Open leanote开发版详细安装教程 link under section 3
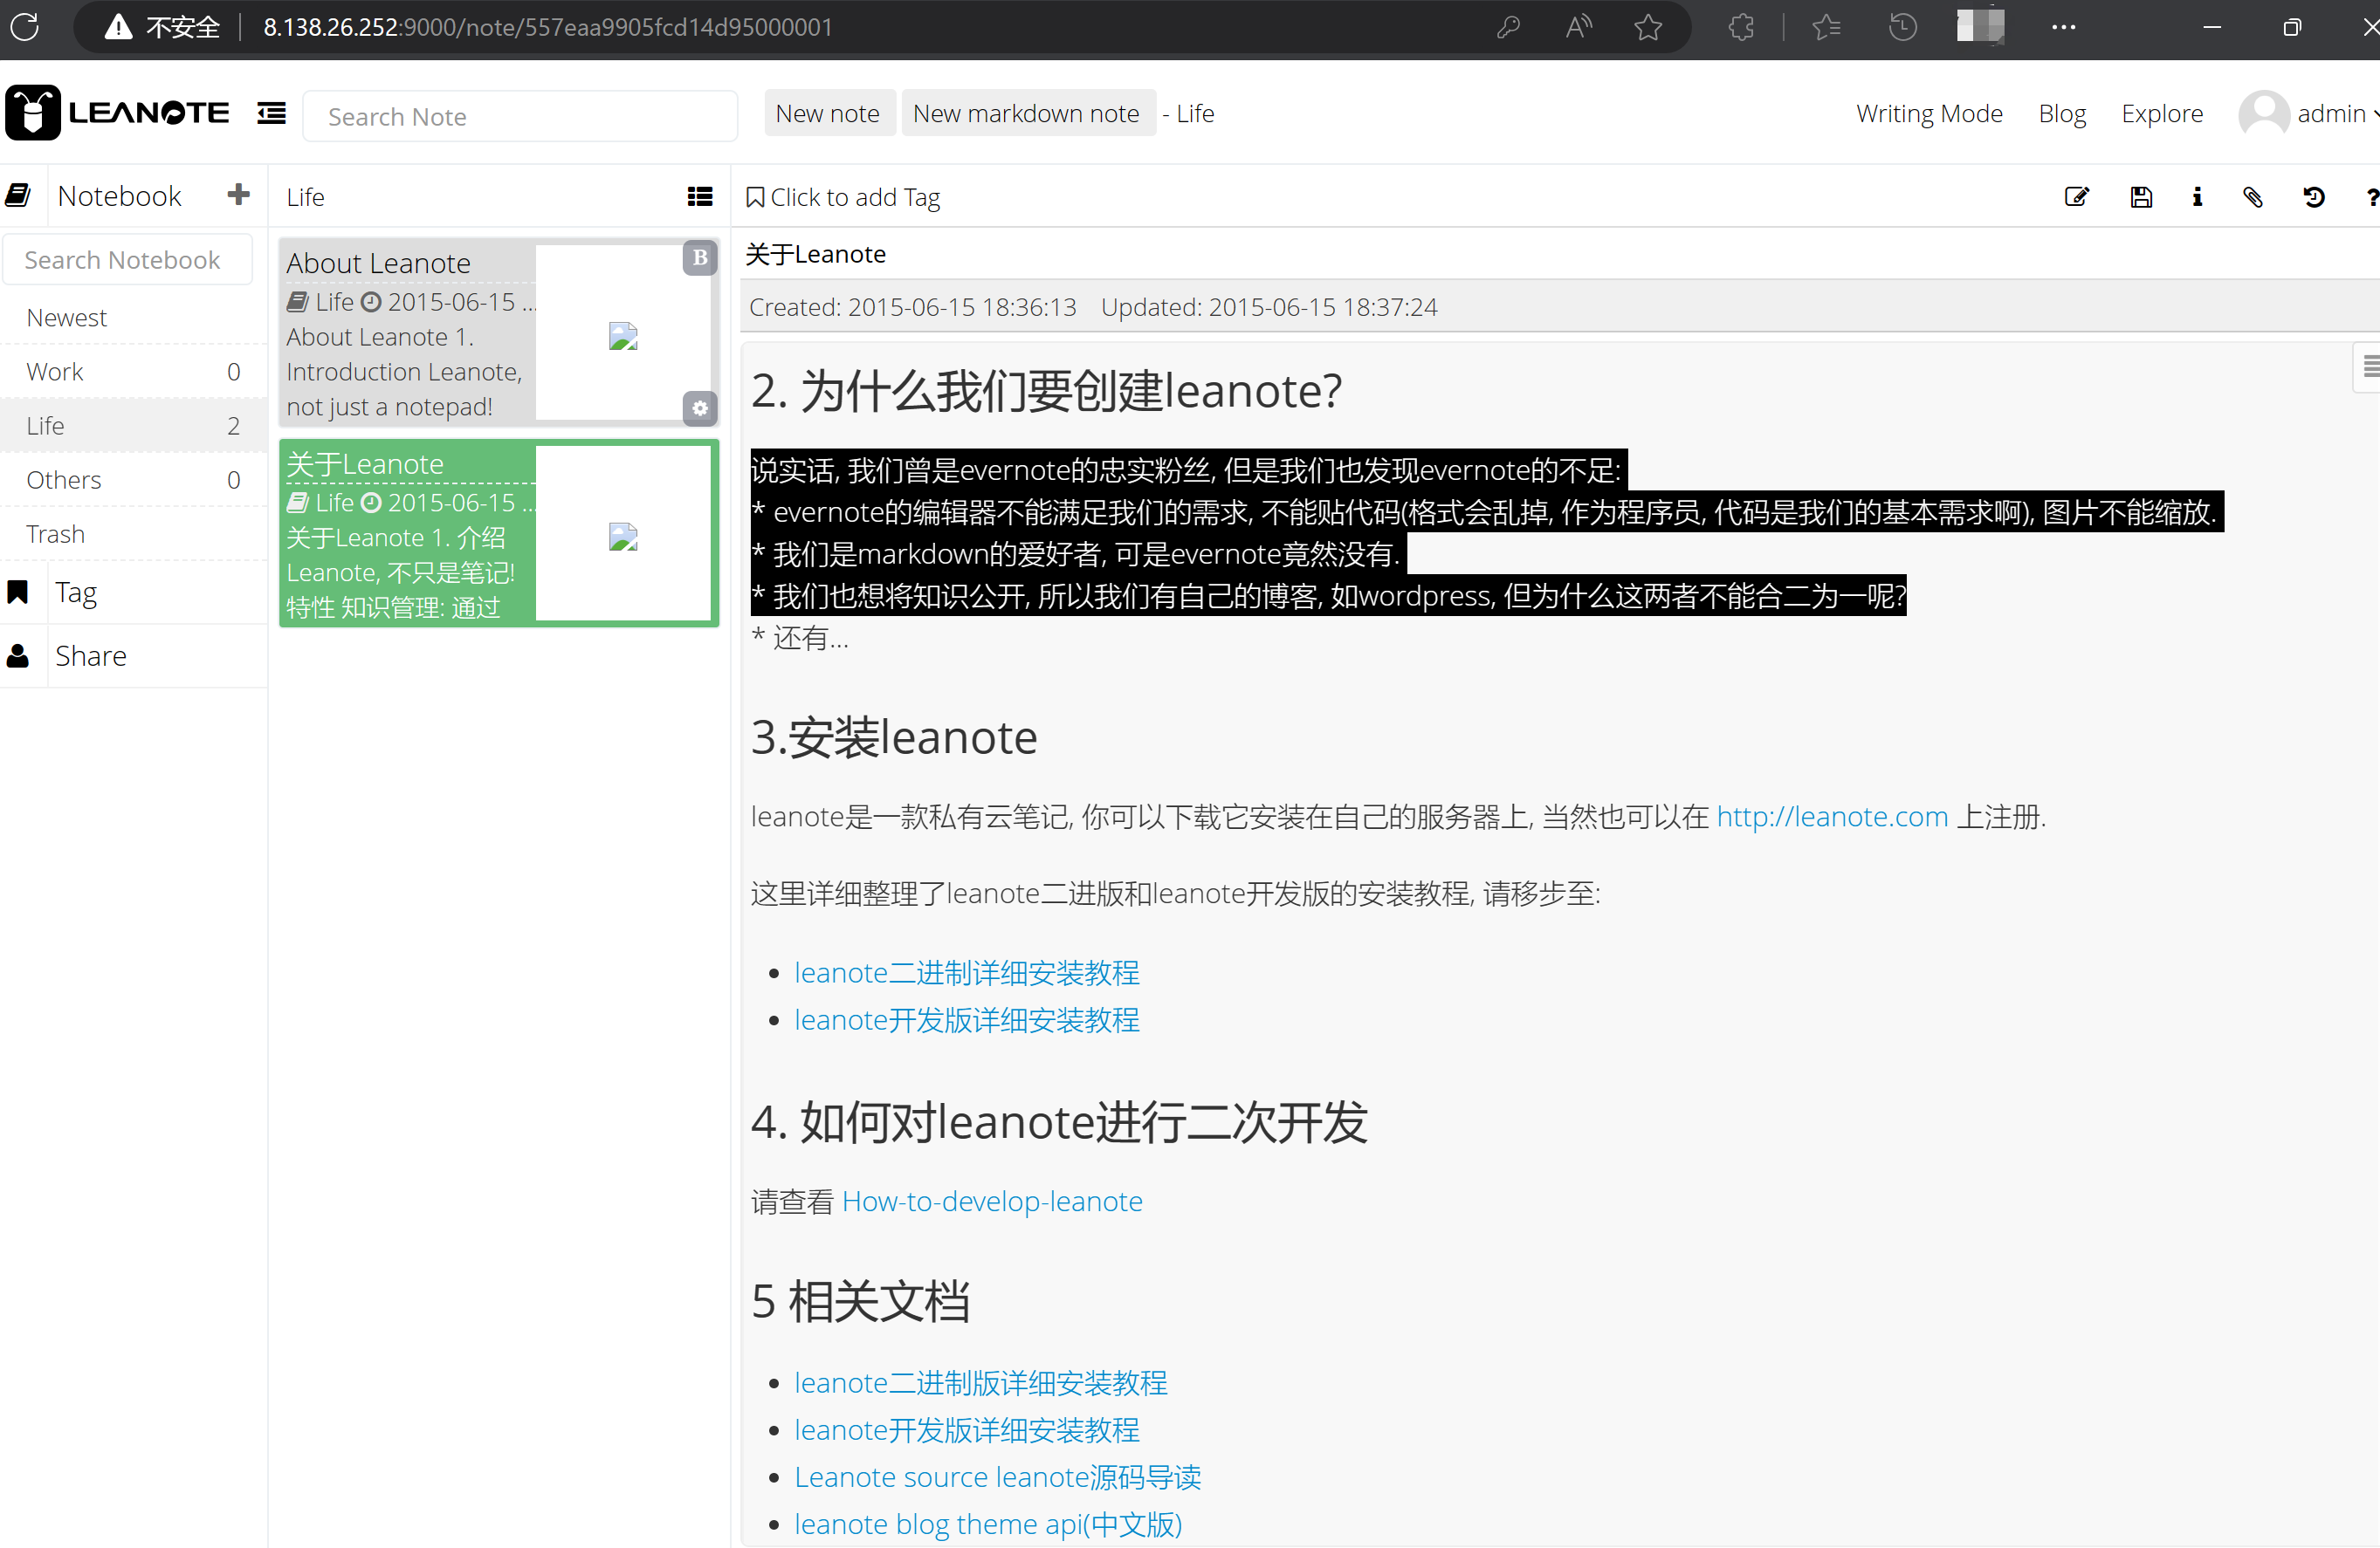Viewport: 2380px width, 1548px height. (967, 1019)
